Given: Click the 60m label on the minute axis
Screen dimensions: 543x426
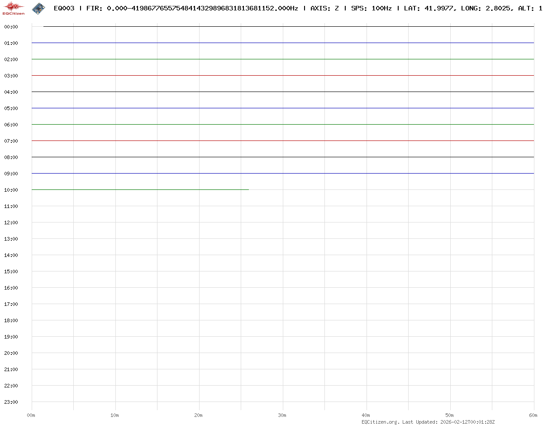Looking at the screenshot, I should (533, 415).
